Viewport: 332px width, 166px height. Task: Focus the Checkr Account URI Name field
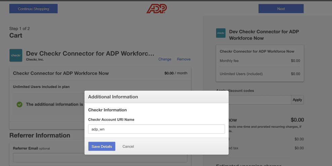[157, 129]
